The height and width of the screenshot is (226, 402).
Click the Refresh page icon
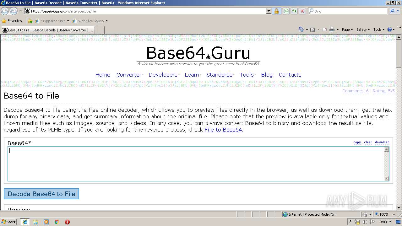(294, 11)
